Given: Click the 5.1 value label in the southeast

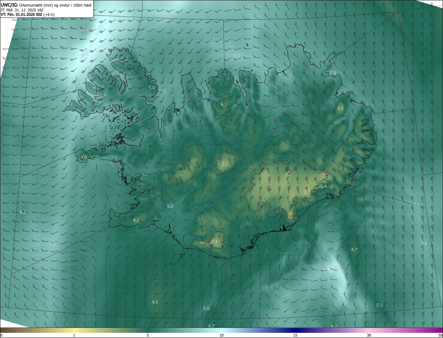Looking at the screenshot, I should tap(379, 305).
